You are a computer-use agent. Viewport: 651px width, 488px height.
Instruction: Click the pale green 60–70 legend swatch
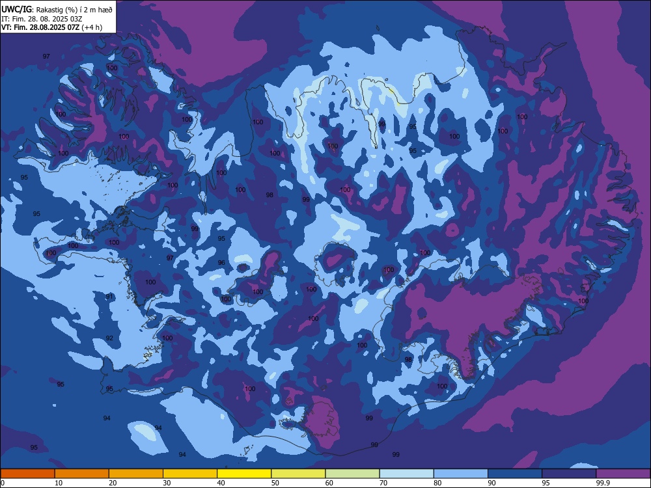point(352,474)
